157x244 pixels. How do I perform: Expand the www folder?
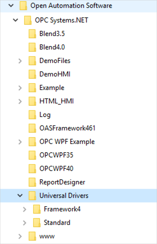click(20, 236)
